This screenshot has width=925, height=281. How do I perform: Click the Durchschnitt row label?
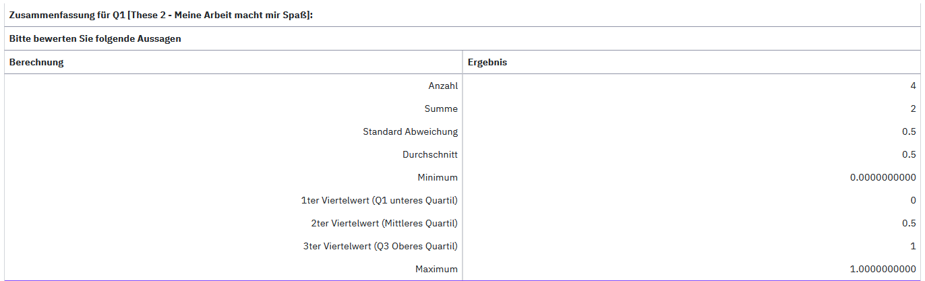tap(429, 154)
